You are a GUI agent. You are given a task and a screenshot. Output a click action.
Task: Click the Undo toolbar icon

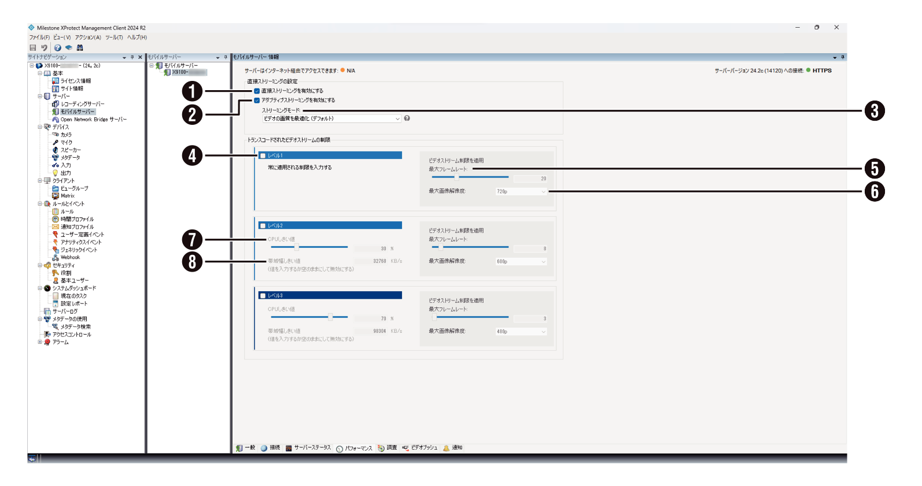point(44,48)
